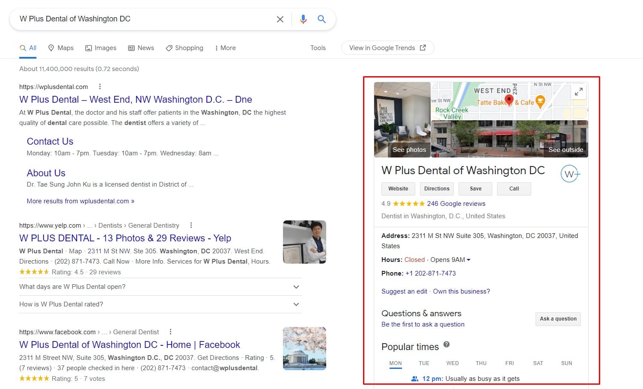Select WED in Popular times

pyautogui.click(x=452, y=363)
